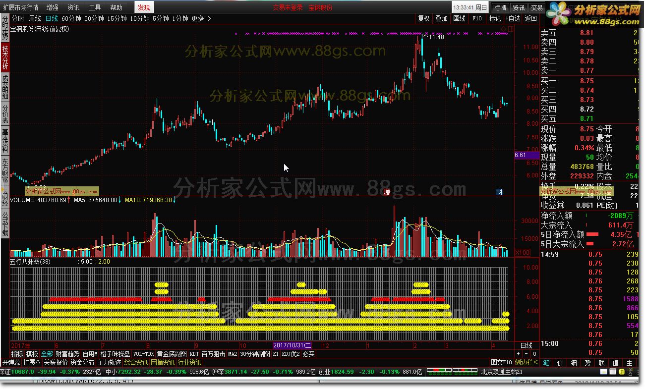Select the 指标 indicator tab
The height and width of the screenshot is (389, 645).
[x=17, y=354]
